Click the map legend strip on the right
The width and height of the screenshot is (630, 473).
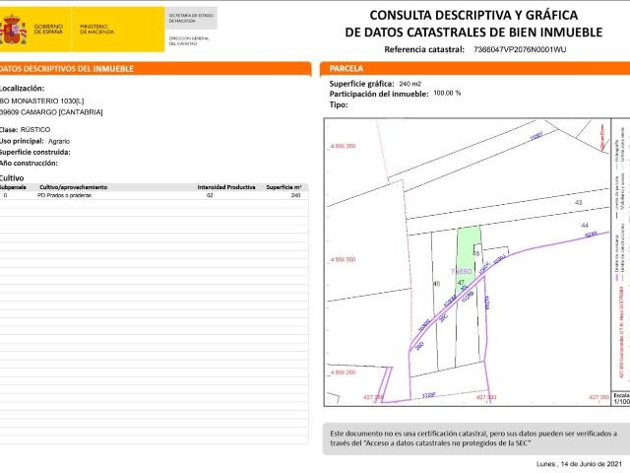pos(621,254)
